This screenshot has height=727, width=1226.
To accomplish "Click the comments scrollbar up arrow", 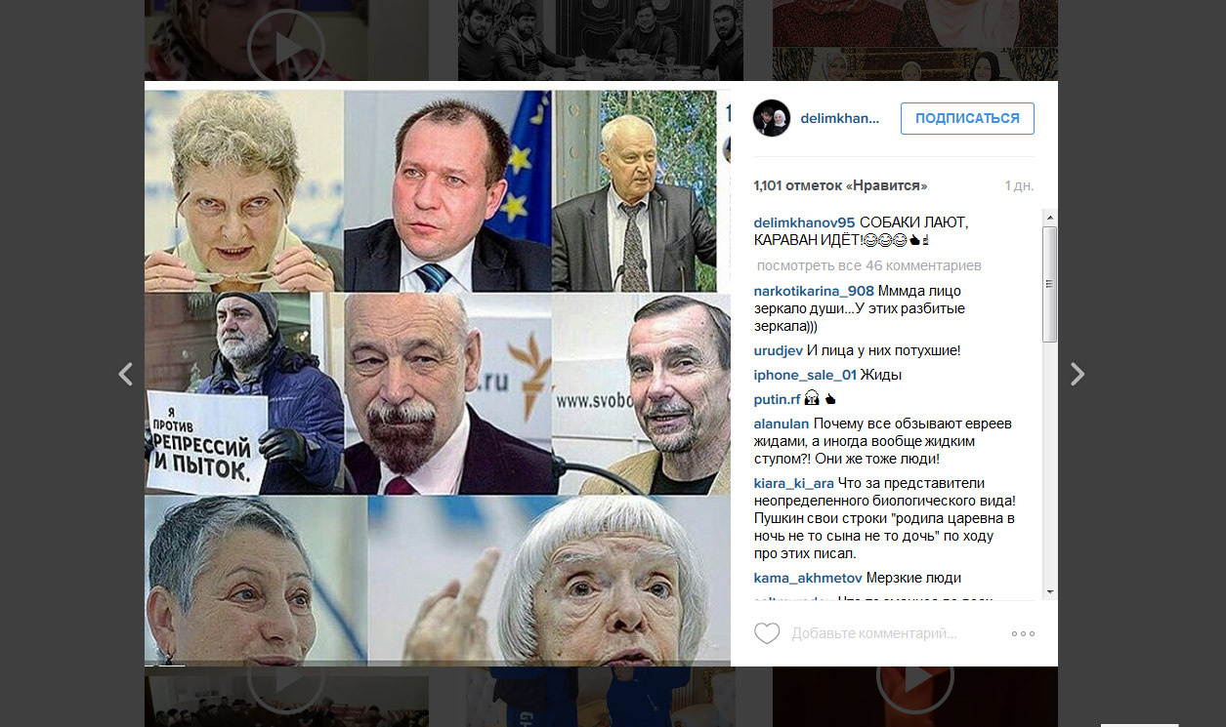I will (x=1050, y=217).
